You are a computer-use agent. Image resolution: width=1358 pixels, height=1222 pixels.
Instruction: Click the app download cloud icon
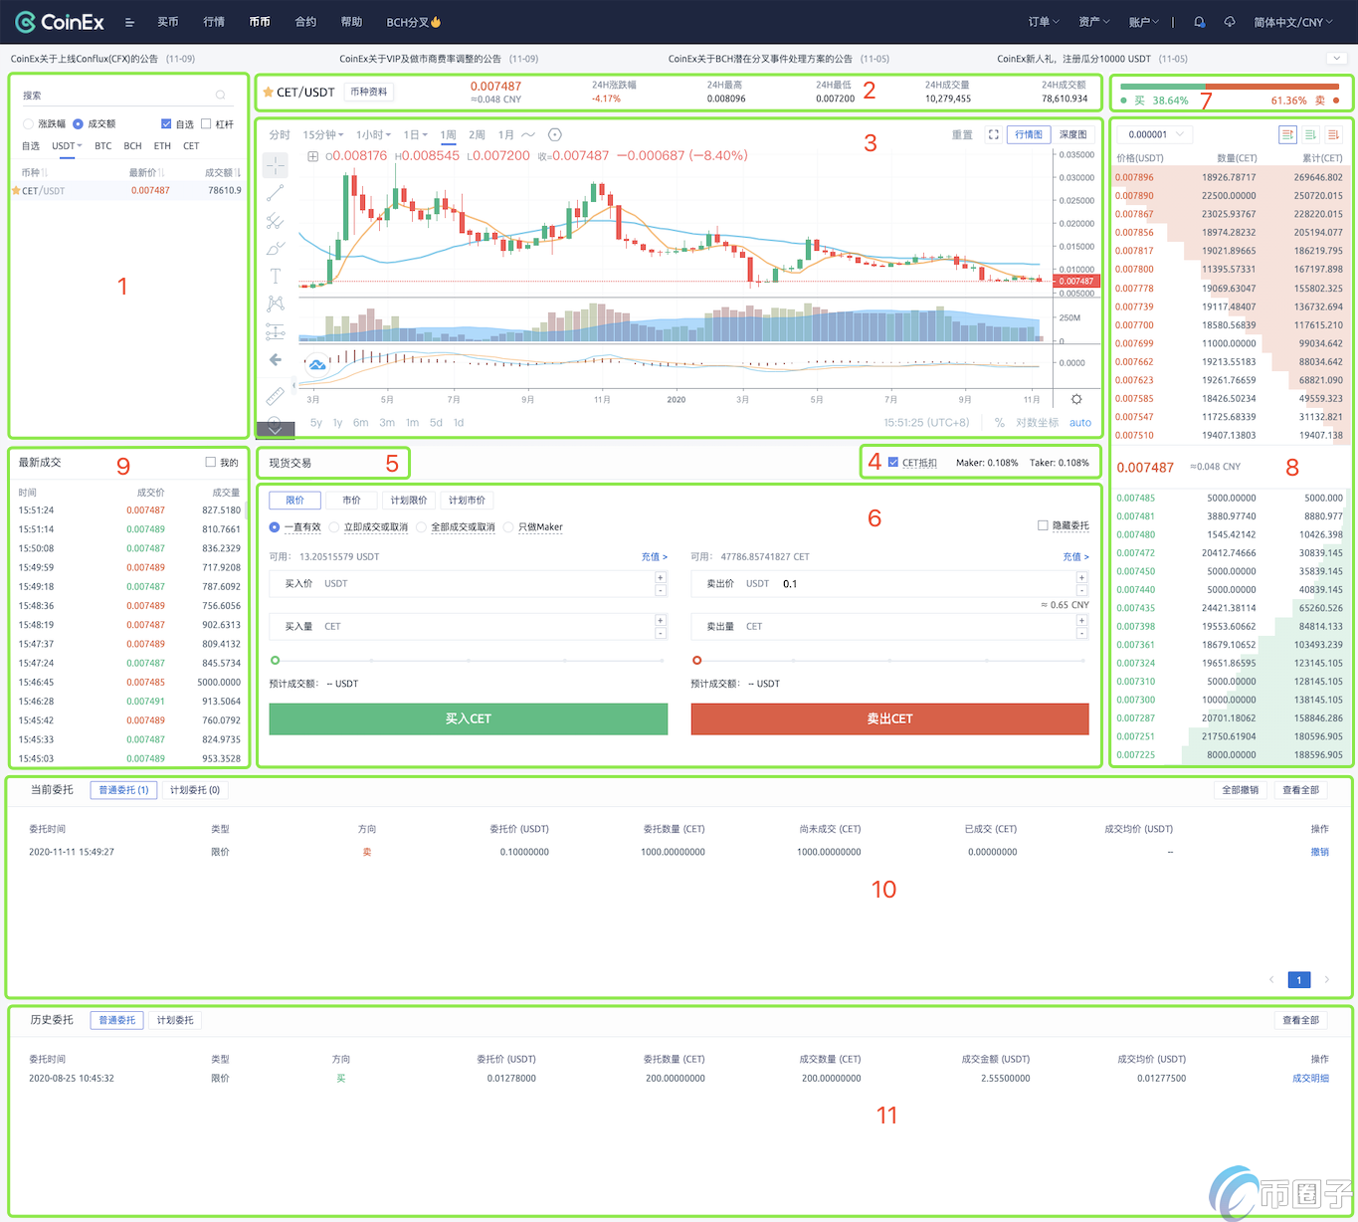pyautogui.click(x=1230, y=22)
